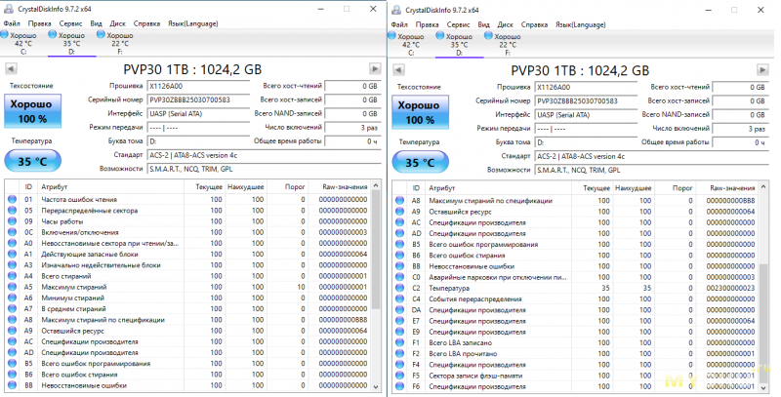Viewport: 781px width, 397px height.
Task: Click the Хорошо 100% health button in left window
Action: click(x=33, y=111)
